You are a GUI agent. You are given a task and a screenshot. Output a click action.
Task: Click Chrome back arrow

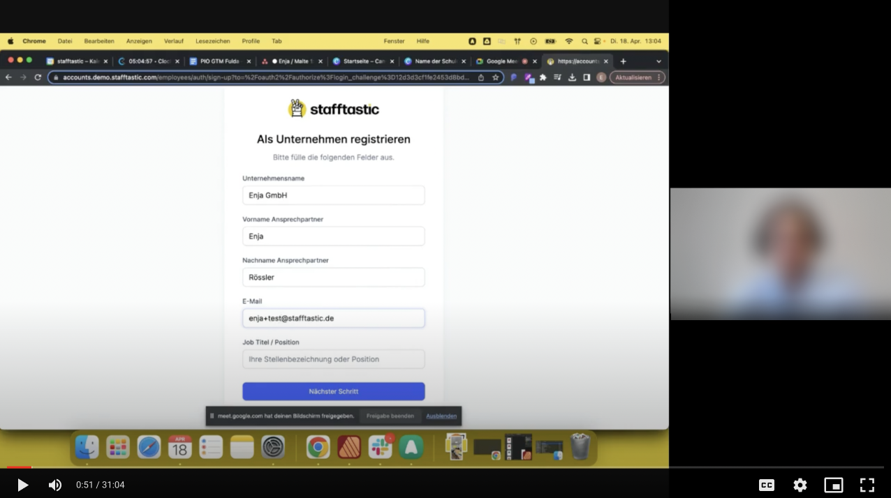point(8,77)
